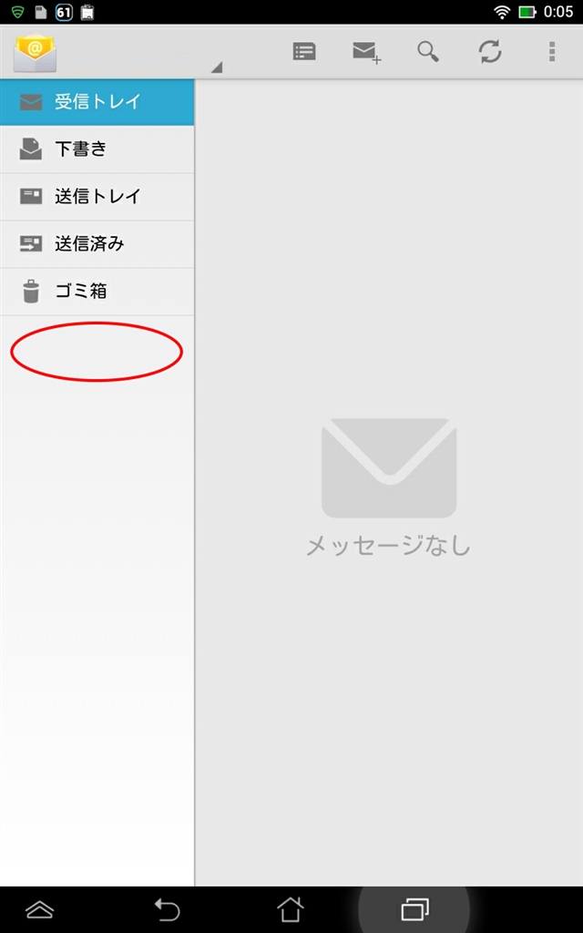
Task: Open the recent apps switcher
Action: coord(414,910)
